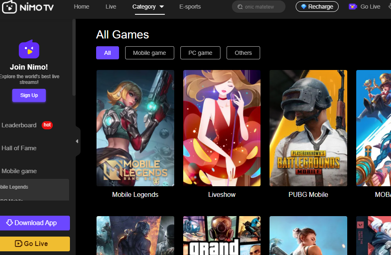Image resolution: width=391 pixels, height=255 pixels.
Task: Click the purple Nimo mascot icon
Action: (x=29, y=49)
